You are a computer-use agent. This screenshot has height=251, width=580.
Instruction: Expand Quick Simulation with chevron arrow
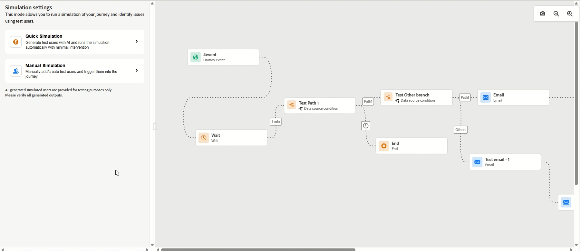pos(137,41)
